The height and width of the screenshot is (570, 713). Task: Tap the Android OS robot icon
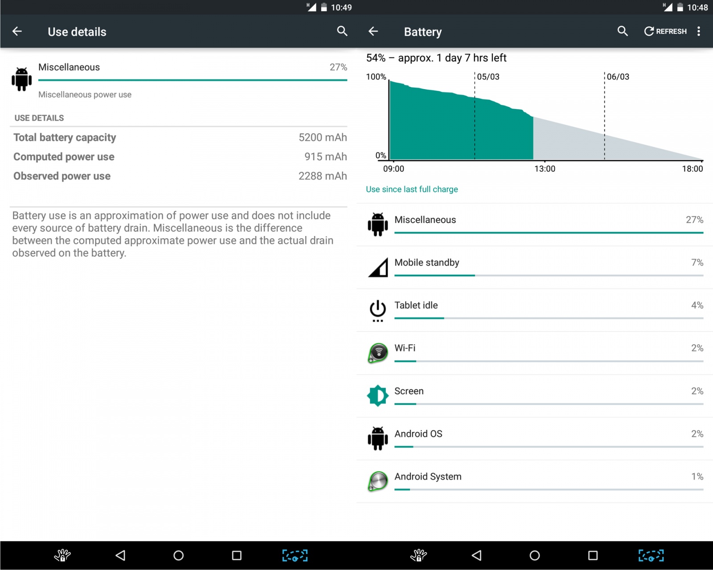click(x=378, y=438)
